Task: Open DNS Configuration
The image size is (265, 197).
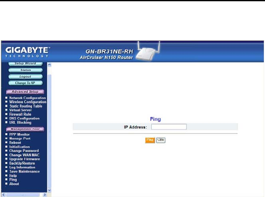Action: (x=24, y=118)
